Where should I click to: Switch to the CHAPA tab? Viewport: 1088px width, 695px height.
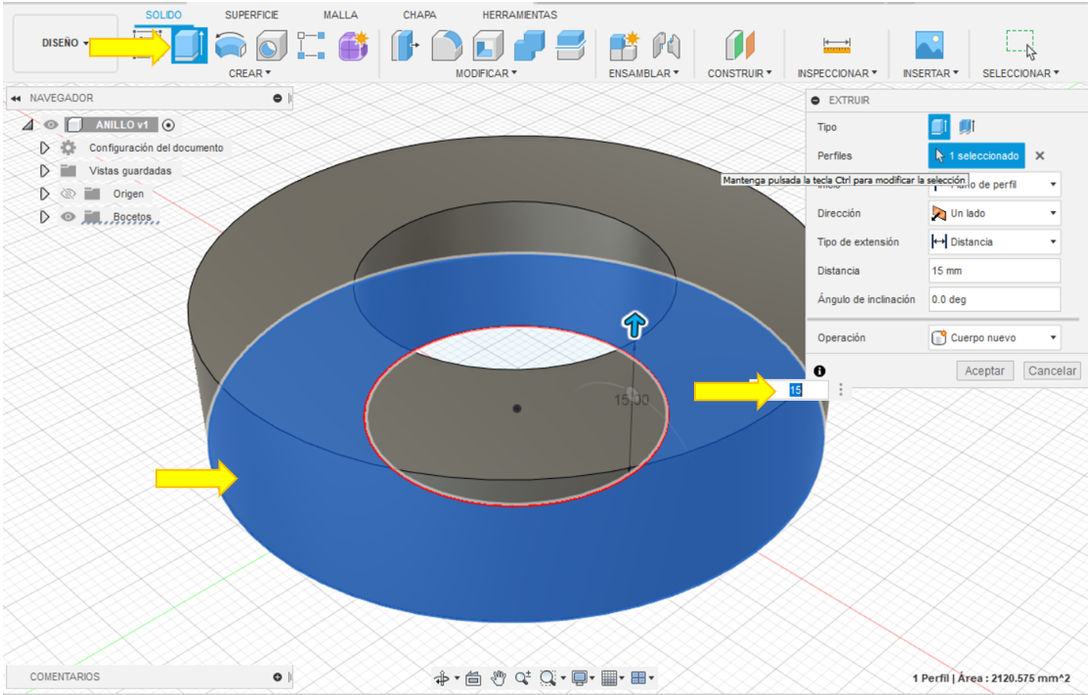click(x=419, y=15)
